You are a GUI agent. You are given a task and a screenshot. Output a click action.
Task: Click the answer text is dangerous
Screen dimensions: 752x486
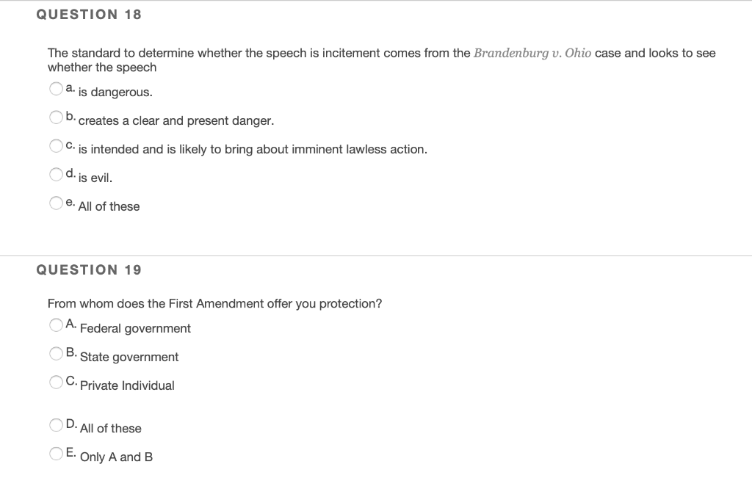click(115, 92)
